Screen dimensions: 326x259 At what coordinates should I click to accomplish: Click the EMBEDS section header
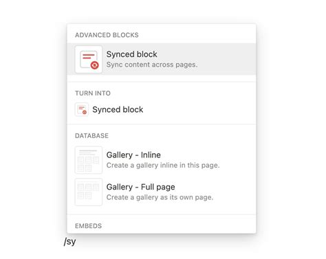[x=88, y=226]
